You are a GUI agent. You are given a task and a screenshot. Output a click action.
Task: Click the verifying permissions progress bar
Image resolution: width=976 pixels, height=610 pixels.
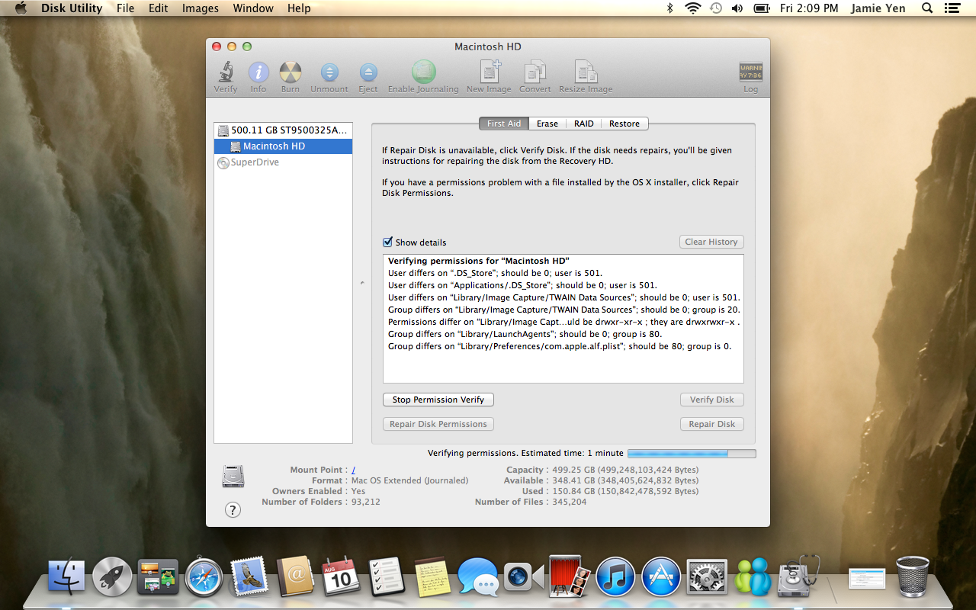tap(692, 453)
